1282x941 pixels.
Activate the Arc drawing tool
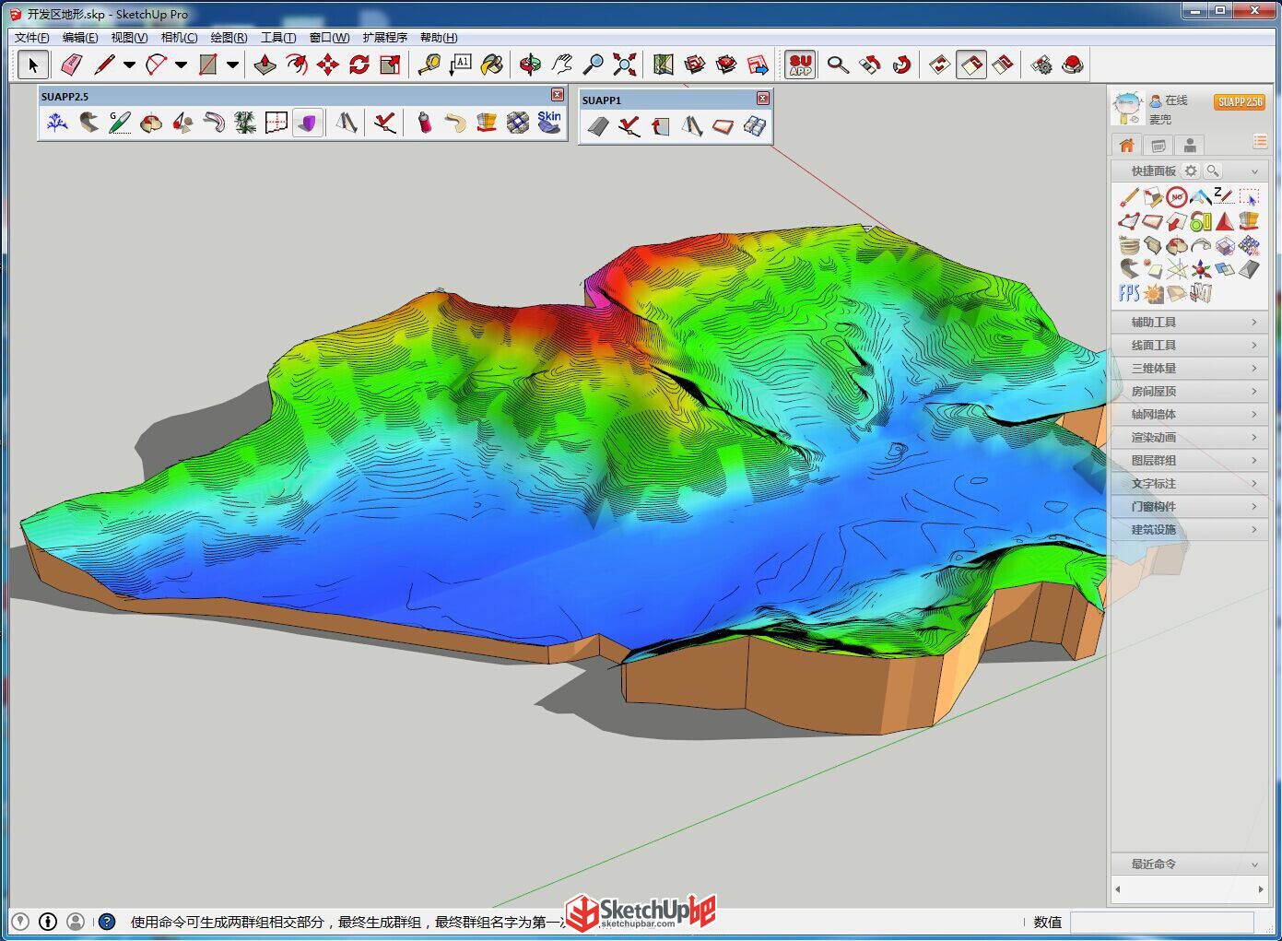tap(156, 65)
